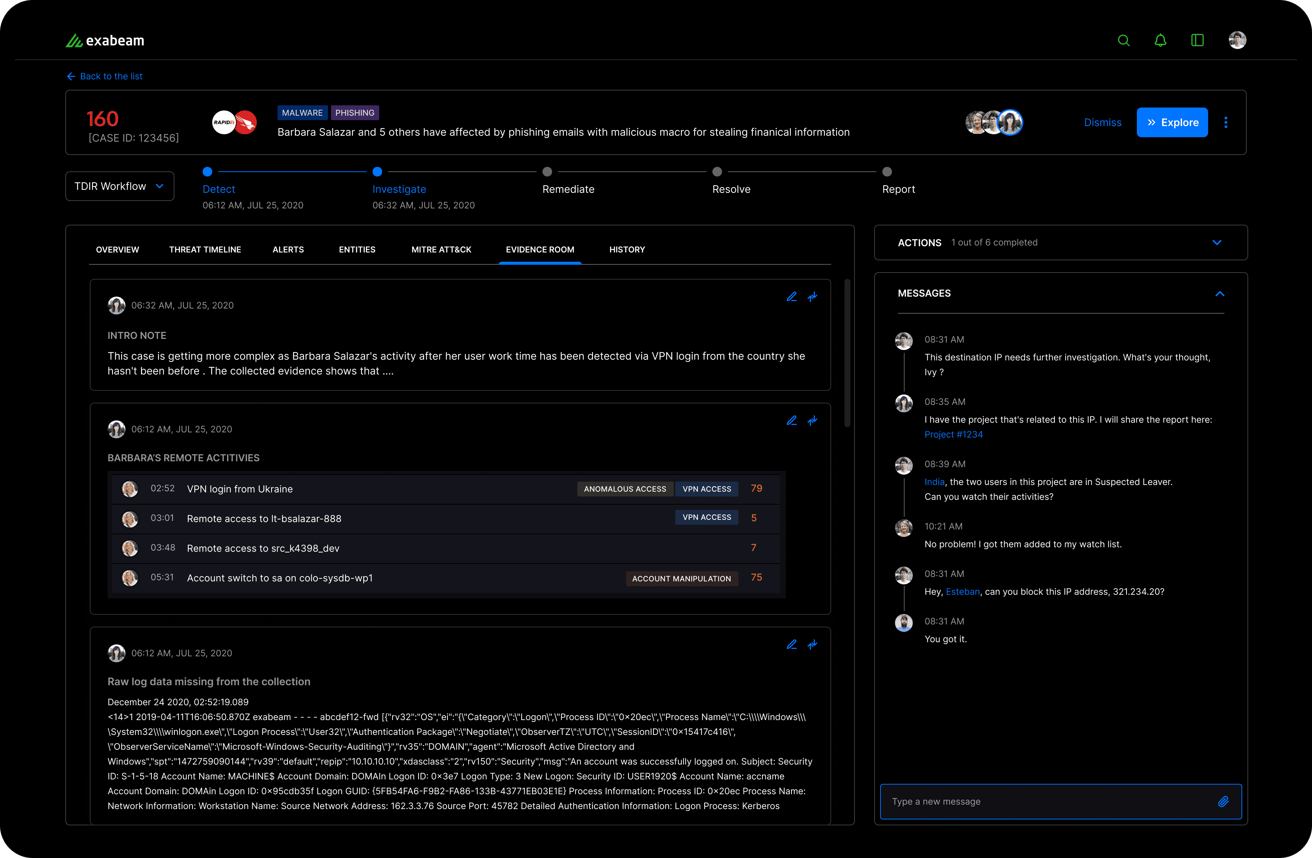Click the Esteban mention link
This screenshot has width=1312, height=858.
(962, 591)
